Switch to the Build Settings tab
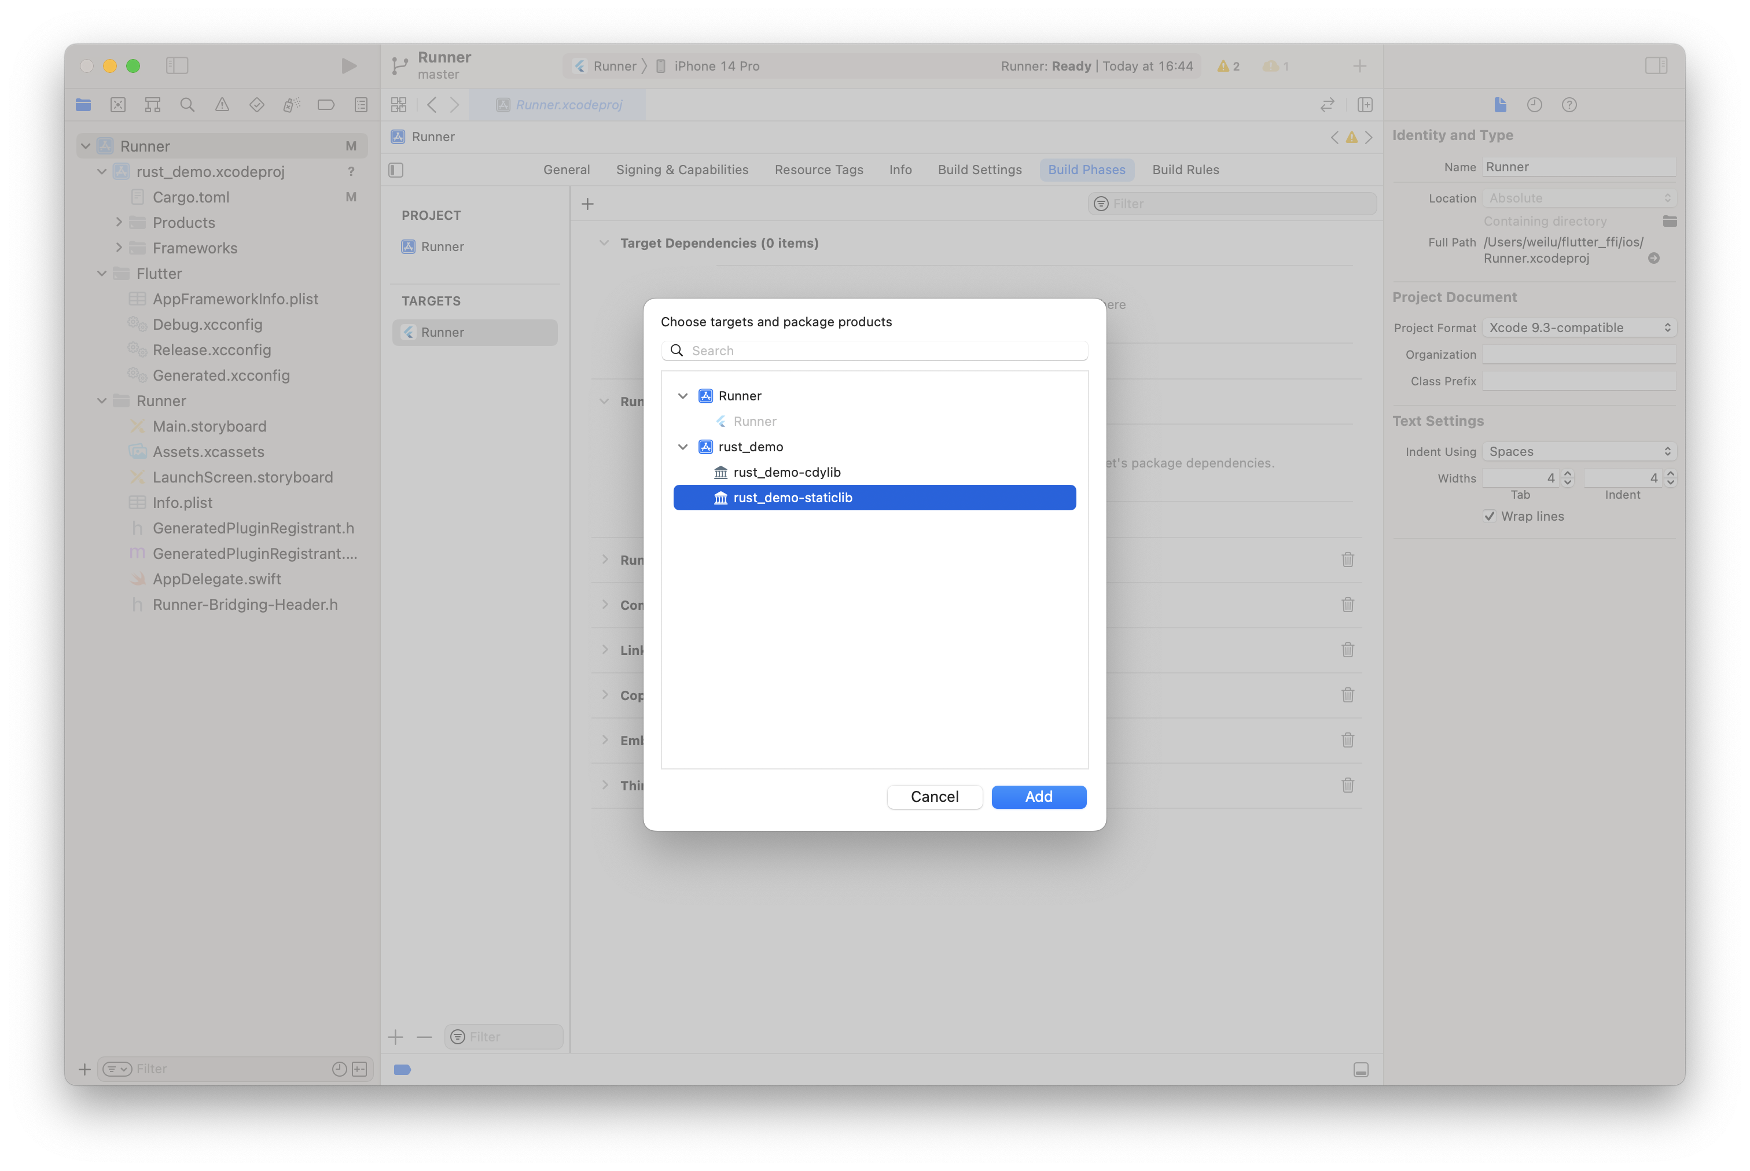This screenshot has height=1171, width=1750. coord(979,170)
